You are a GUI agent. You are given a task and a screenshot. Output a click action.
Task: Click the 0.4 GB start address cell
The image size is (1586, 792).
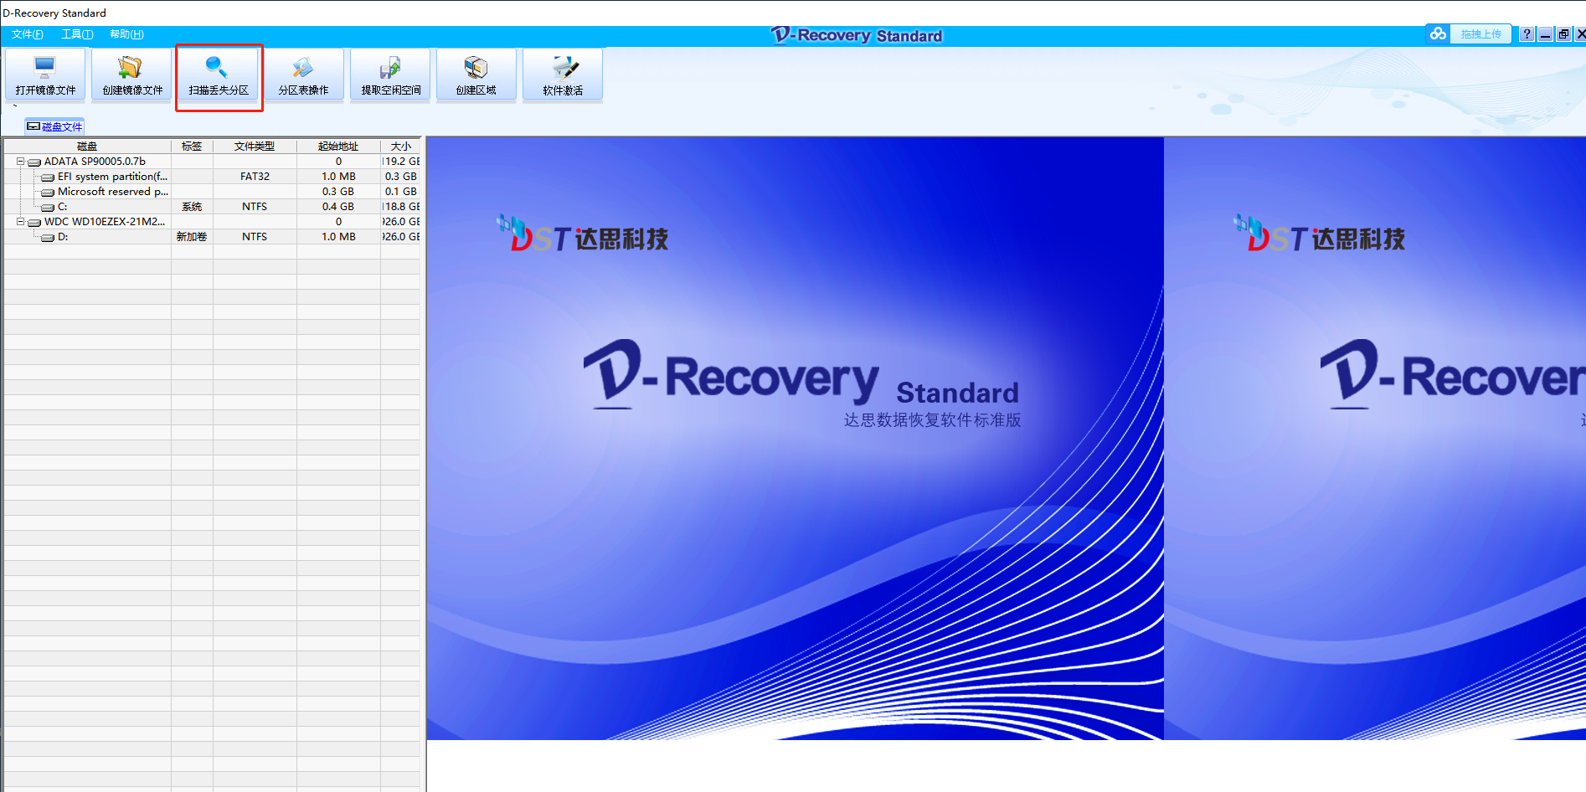click(338, 207)
